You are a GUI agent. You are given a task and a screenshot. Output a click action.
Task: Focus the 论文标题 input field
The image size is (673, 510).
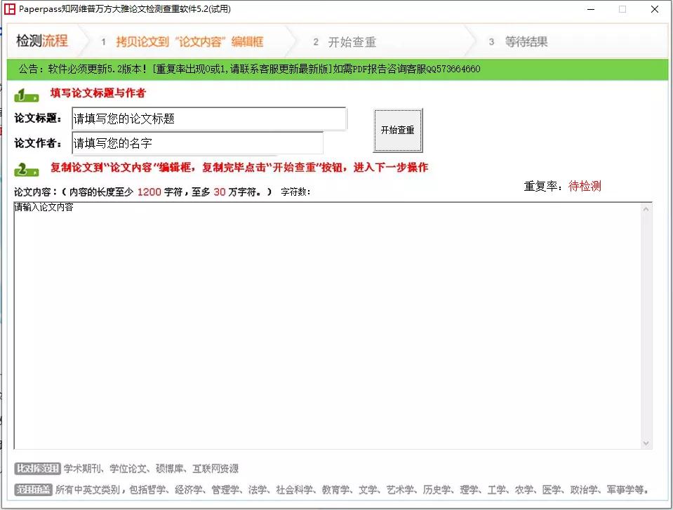point(209,119)
